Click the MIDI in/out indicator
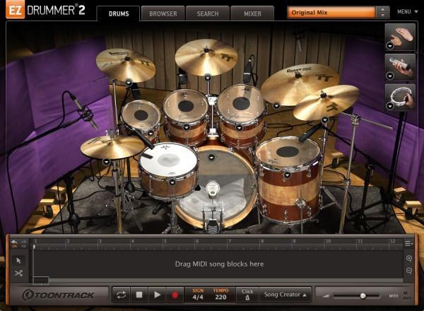 coord(400,295)
